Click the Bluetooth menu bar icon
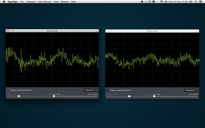The width and height of the screenshot is (205, 128). (x=157, y=2)
